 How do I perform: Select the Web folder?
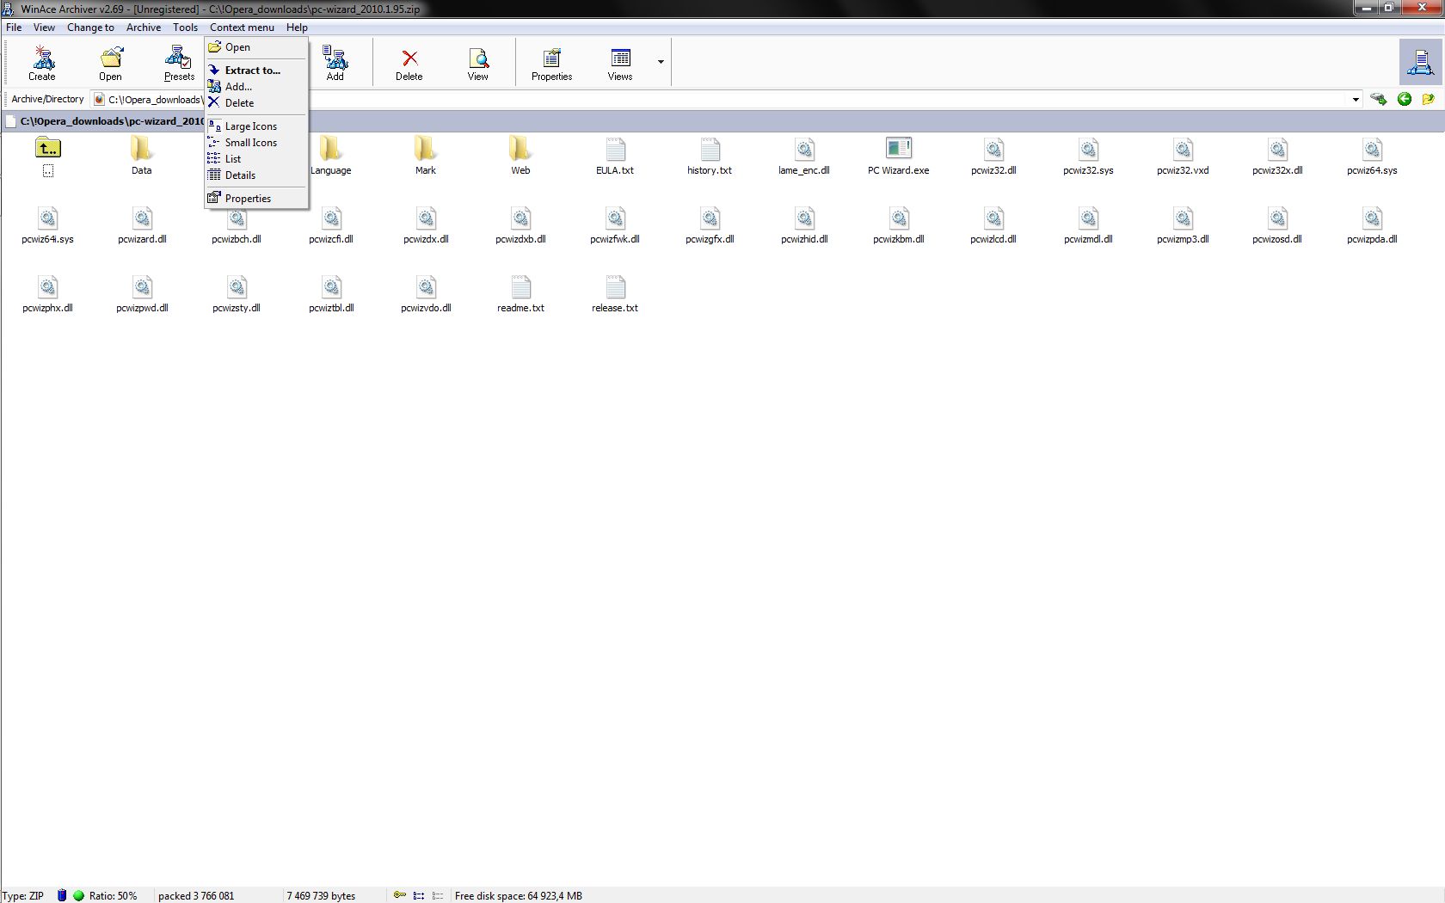tap(520, 156)
